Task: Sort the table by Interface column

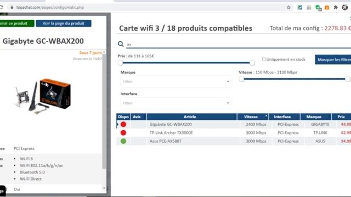Action: (x=284, y=117)
